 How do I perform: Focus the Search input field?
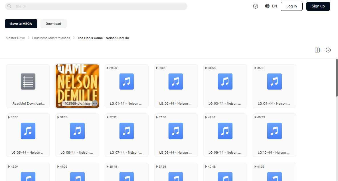96,6
